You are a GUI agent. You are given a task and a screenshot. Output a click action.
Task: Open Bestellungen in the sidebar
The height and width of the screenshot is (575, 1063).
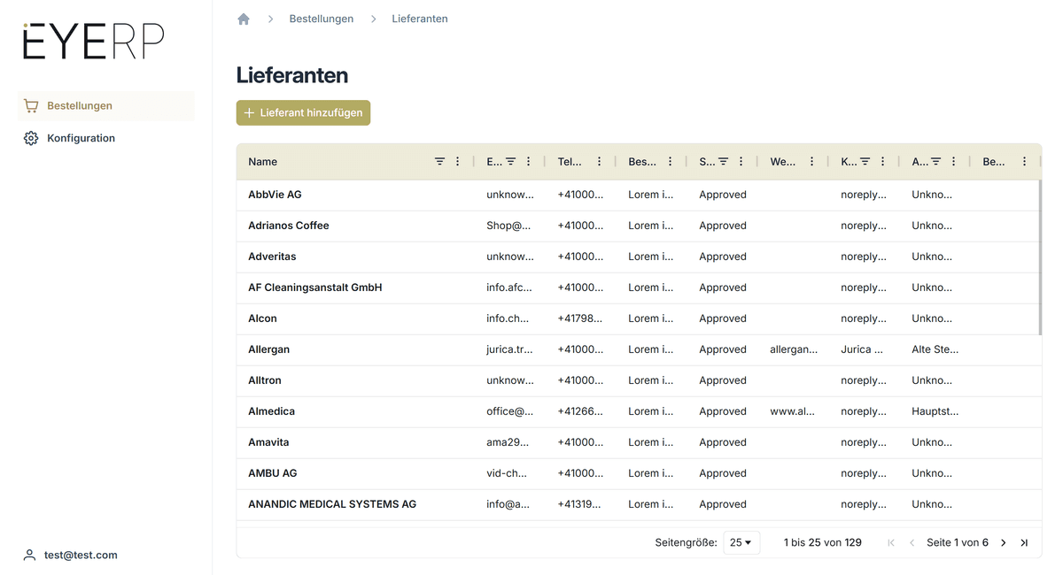tap(80, 105)
